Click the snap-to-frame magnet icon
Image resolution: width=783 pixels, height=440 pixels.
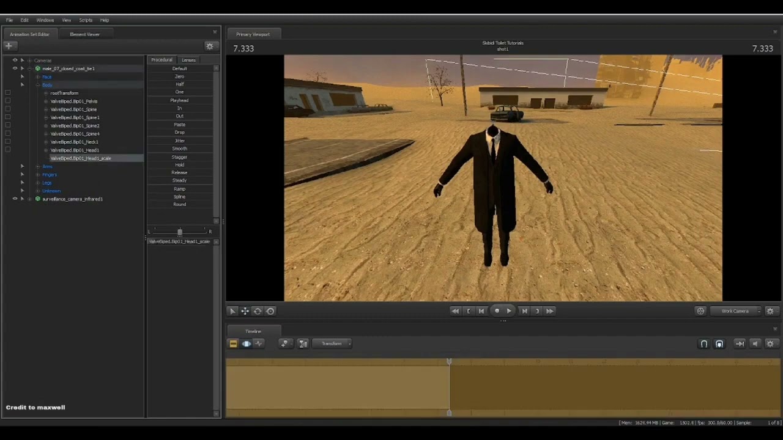pos(719,344)
